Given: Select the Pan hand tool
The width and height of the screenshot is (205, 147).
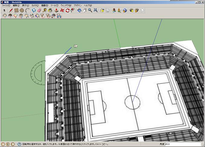Looking at the screenshot, I should [x=85, y=10].
